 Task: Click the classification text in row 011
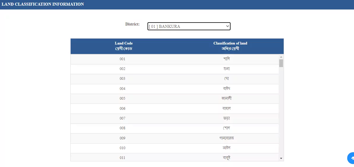click(x=227, y=158)
